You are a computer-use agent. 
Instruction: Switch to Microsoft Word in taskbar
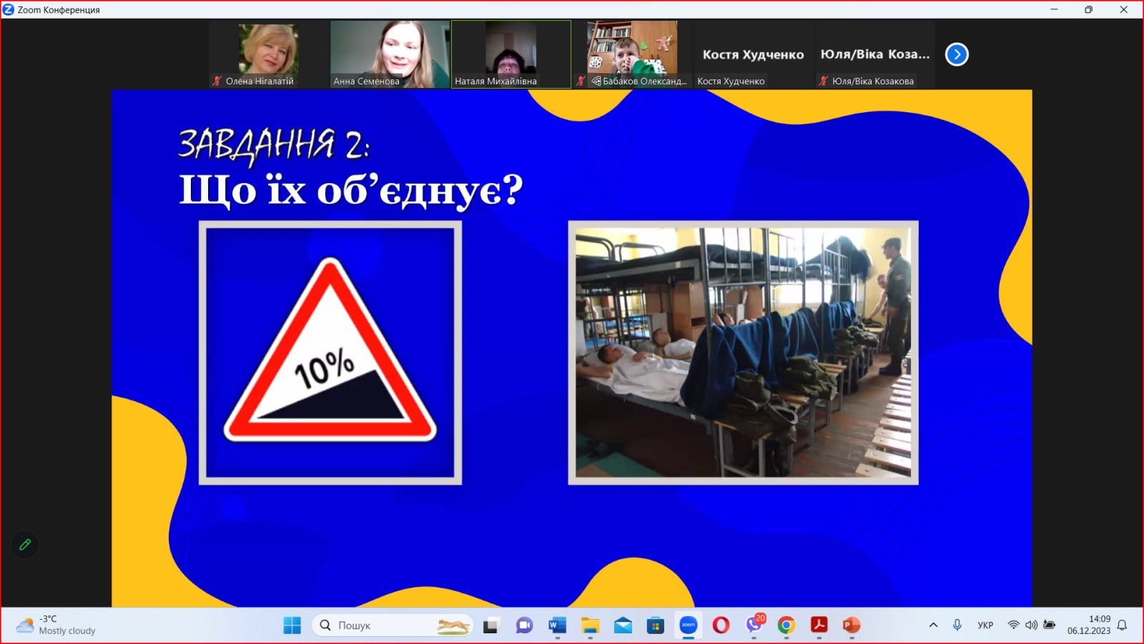coord(557,625)
